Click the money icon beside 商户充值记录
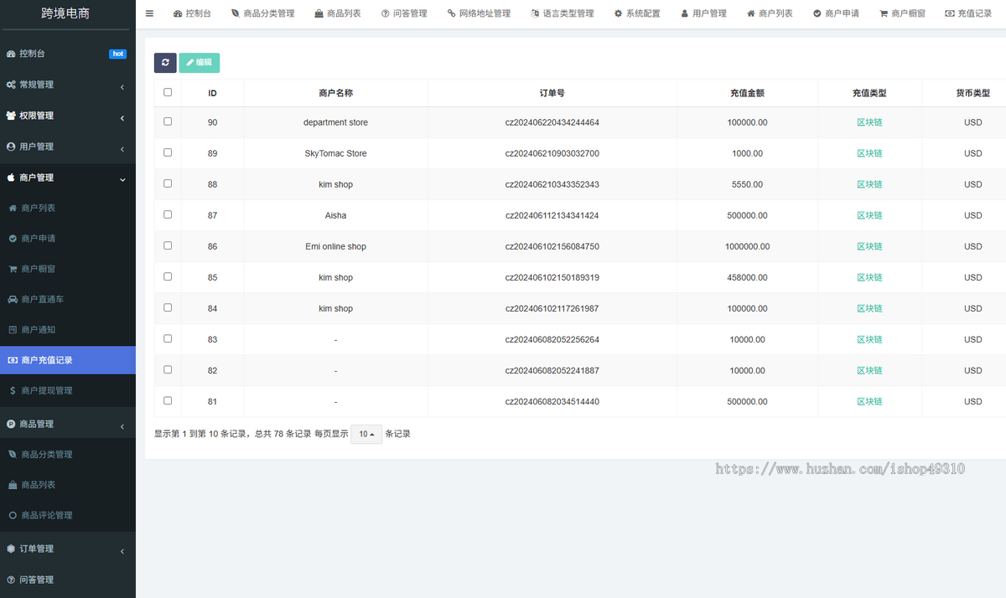This screenshot has height=598, width=1006. click(13, 360)
